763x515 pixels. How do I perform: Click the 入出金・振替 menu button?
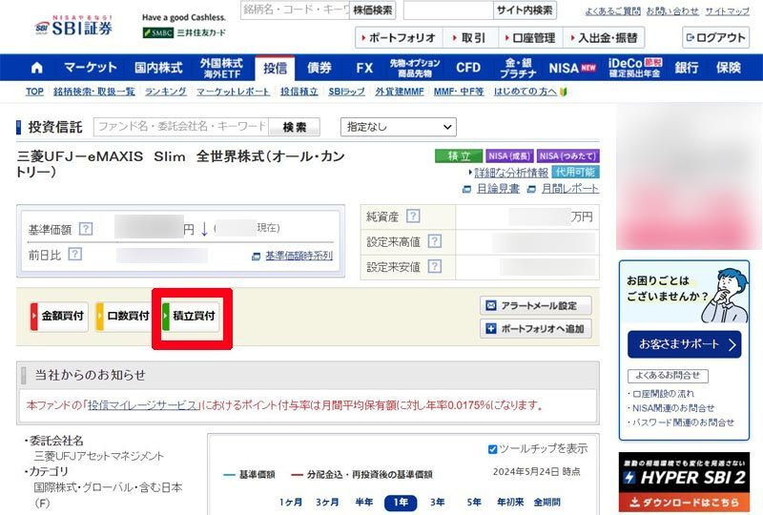605,37
